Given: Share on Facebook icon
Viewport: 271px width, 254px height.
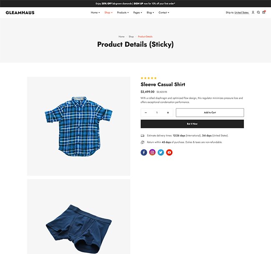Looking at the screenshot, I should (144, 153).
